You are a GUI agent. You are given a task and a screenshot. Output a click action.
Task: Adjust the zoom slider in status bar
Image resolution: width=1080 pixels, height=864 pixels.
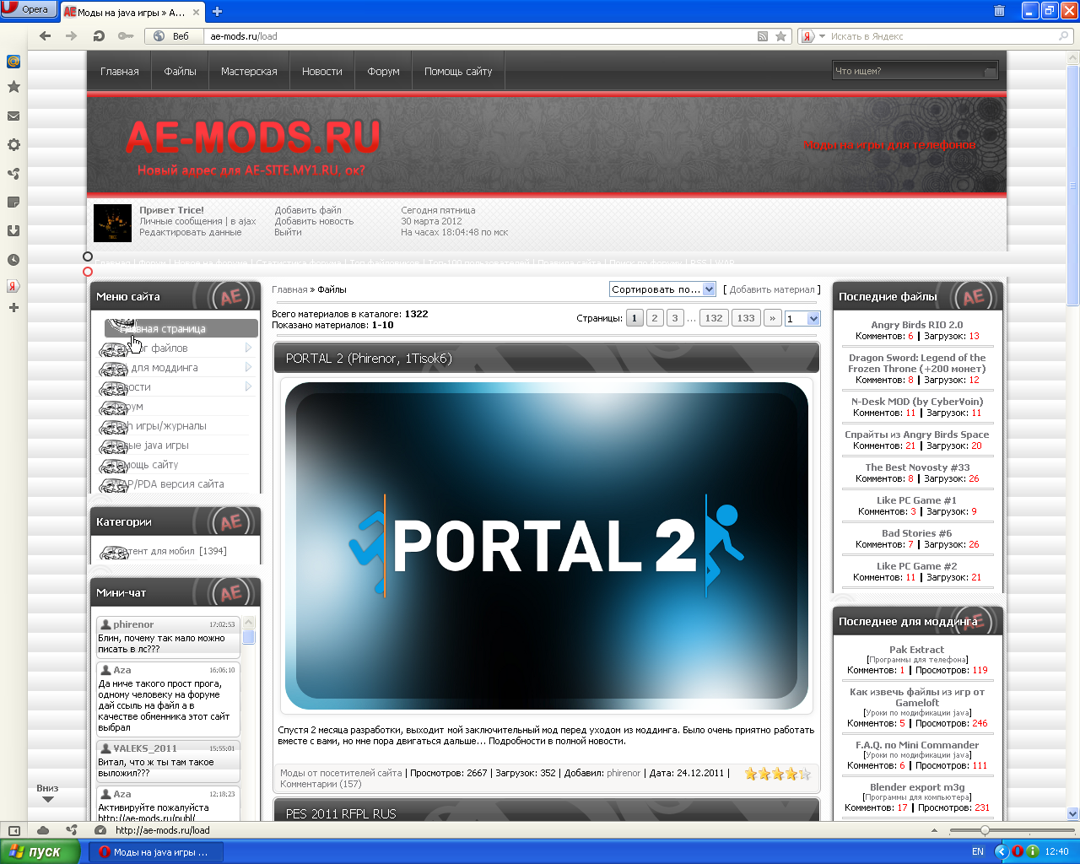click(985, 830)
